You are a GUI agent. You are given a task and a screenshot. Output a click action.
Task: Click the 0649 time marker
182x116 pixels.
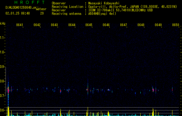tap(158, 25)
